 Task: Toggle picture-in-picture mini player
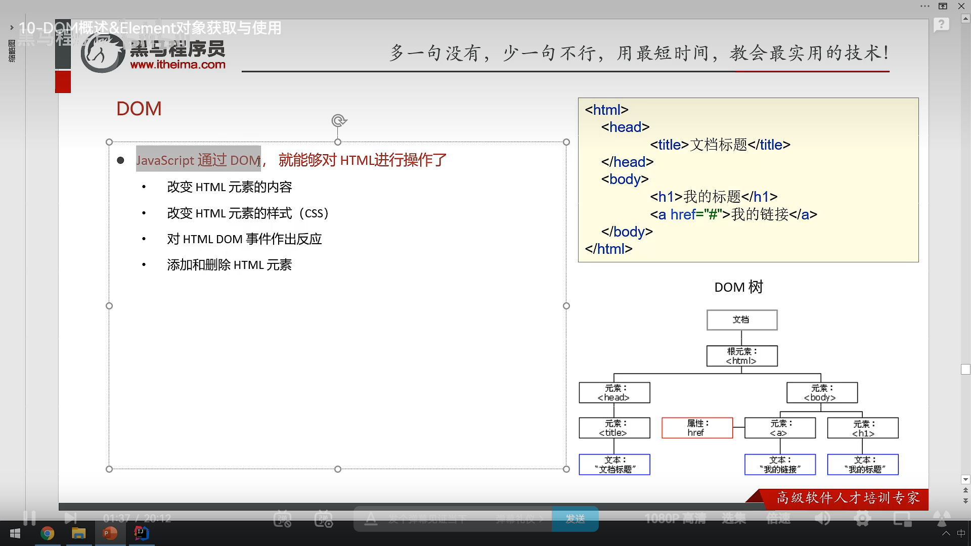coord(902,519)
